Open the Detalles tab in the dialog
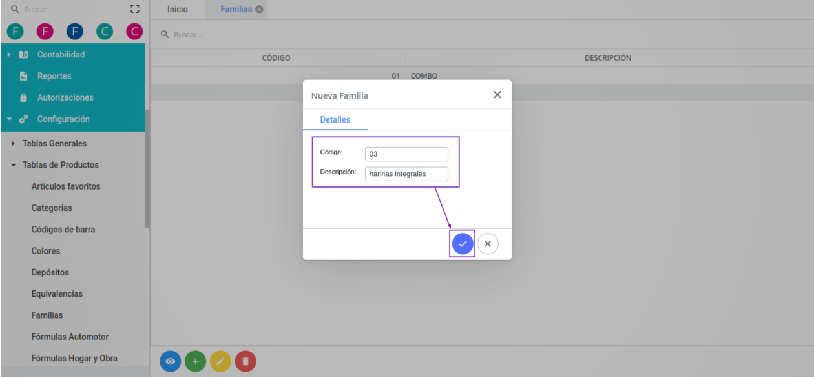814x378 pixels. coord(335,120)
